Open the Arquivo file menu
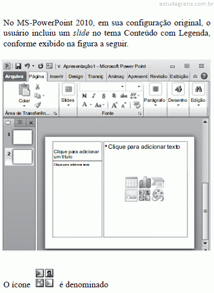 pyautogui.click(x=14, y=76)
